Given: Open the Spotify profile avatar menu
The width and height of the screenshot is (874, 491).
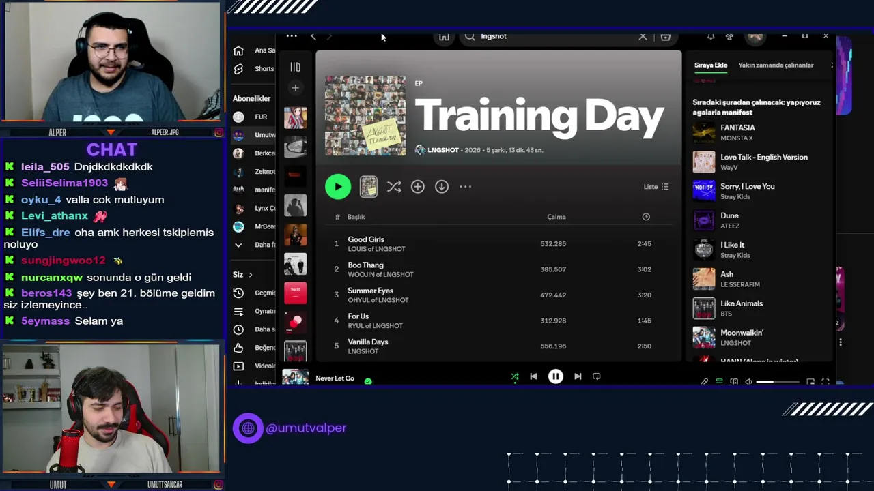Looking at the screenshot, I should pos(755,37).
